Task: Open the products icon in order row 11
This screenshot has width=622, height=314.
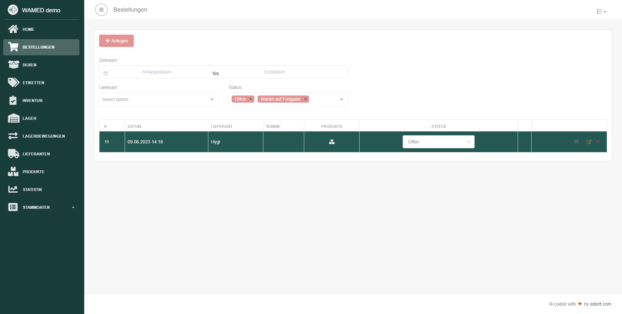Action: (332, 142)
